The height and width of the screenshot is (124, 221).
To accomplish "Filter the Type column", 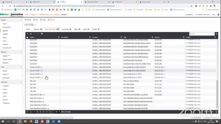I will pyautogui.click(x=152, y=37).
